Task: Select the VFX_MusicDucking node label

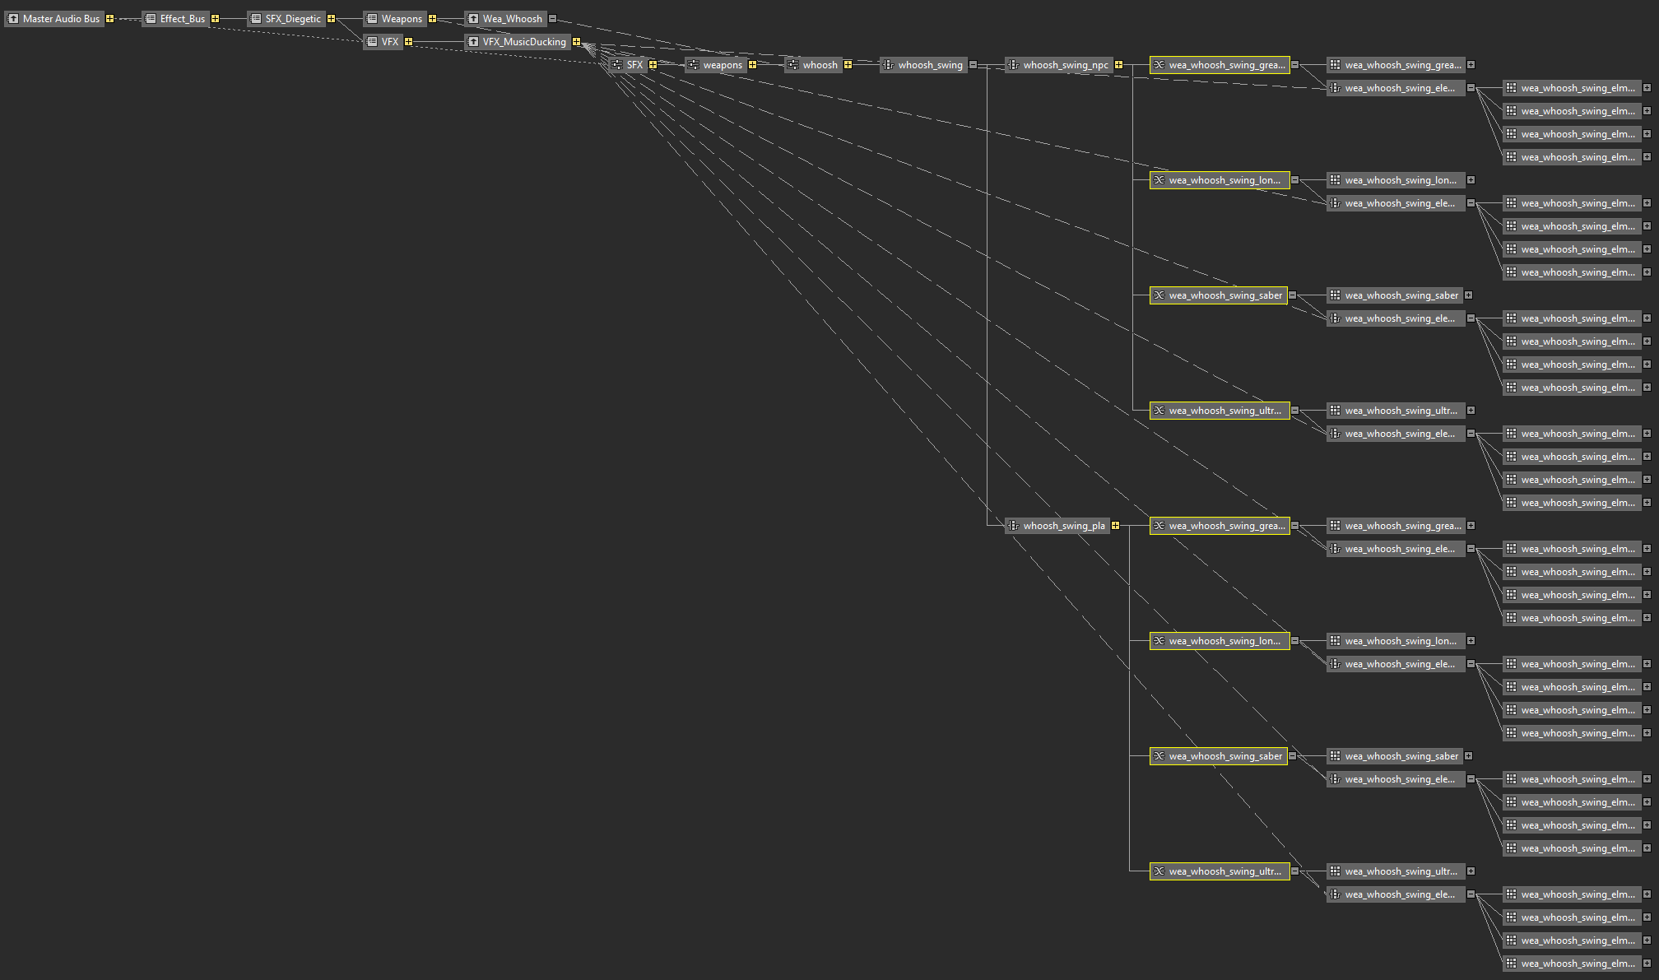Action: [x=524, y=42]
